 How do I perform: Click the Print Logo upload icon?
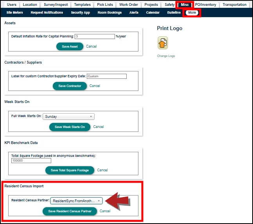163,43
